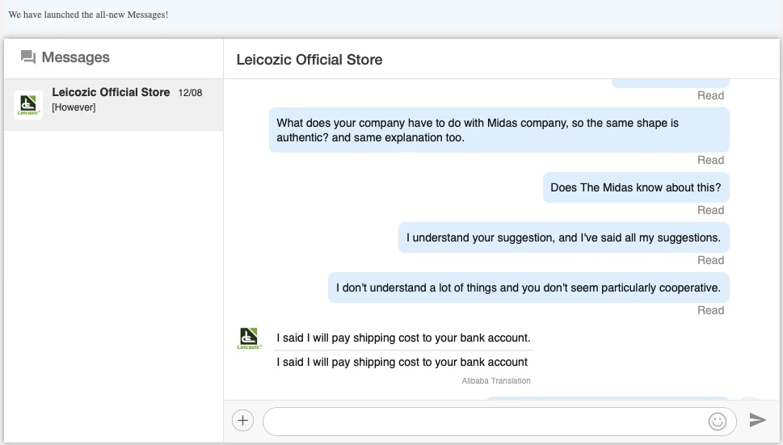
Task: Click the "all-new Messages" announcement banner
Action: (89, 15)
